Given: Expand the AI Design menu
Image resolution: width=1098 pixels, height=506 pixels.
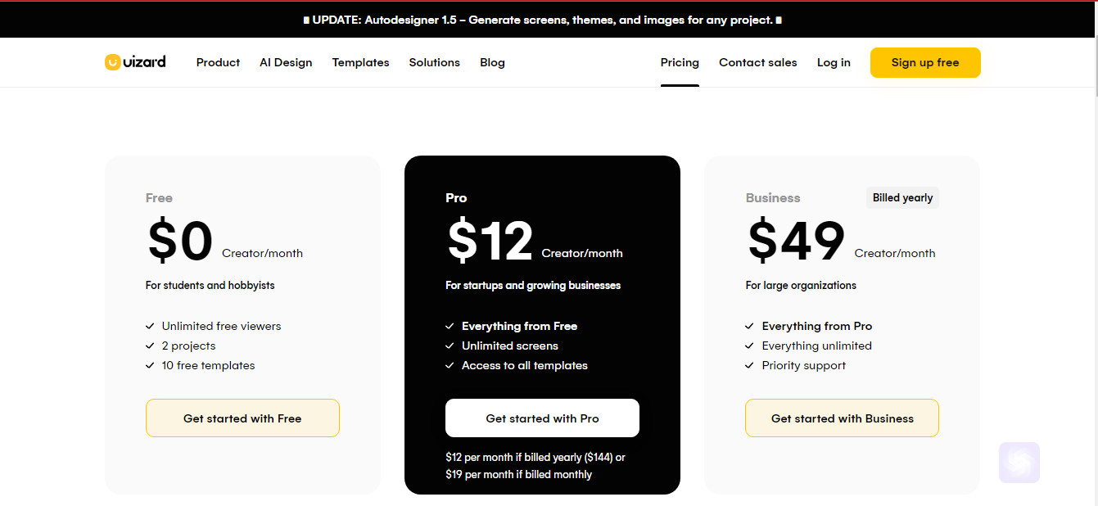Looking at the screenshot, I should click(x=286, y=62).
